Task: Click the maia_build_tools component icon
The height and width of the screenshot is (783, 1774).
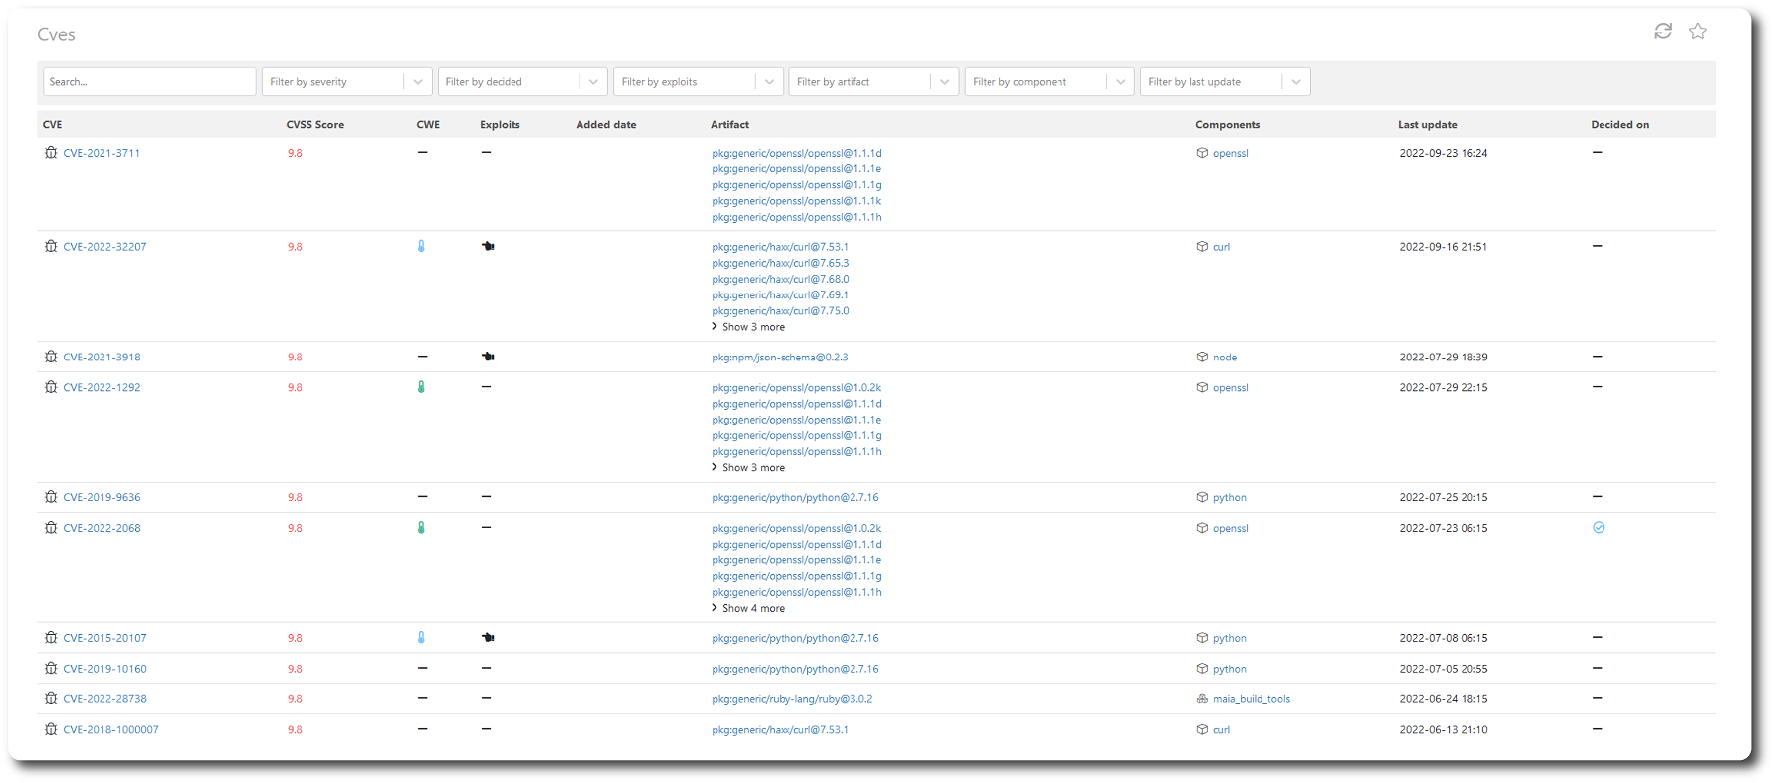Action: (x=1202, y=699)
